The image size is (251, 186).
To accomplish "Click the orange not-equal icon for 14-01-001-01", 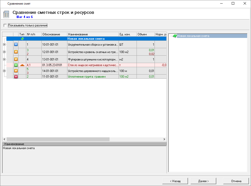I will 16,71.
